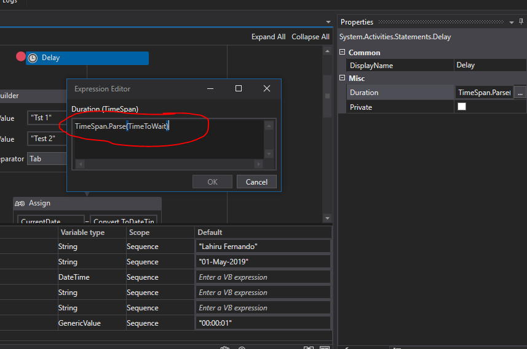Open the GenericValue variable type cell
527x349 pixels.
92,323
